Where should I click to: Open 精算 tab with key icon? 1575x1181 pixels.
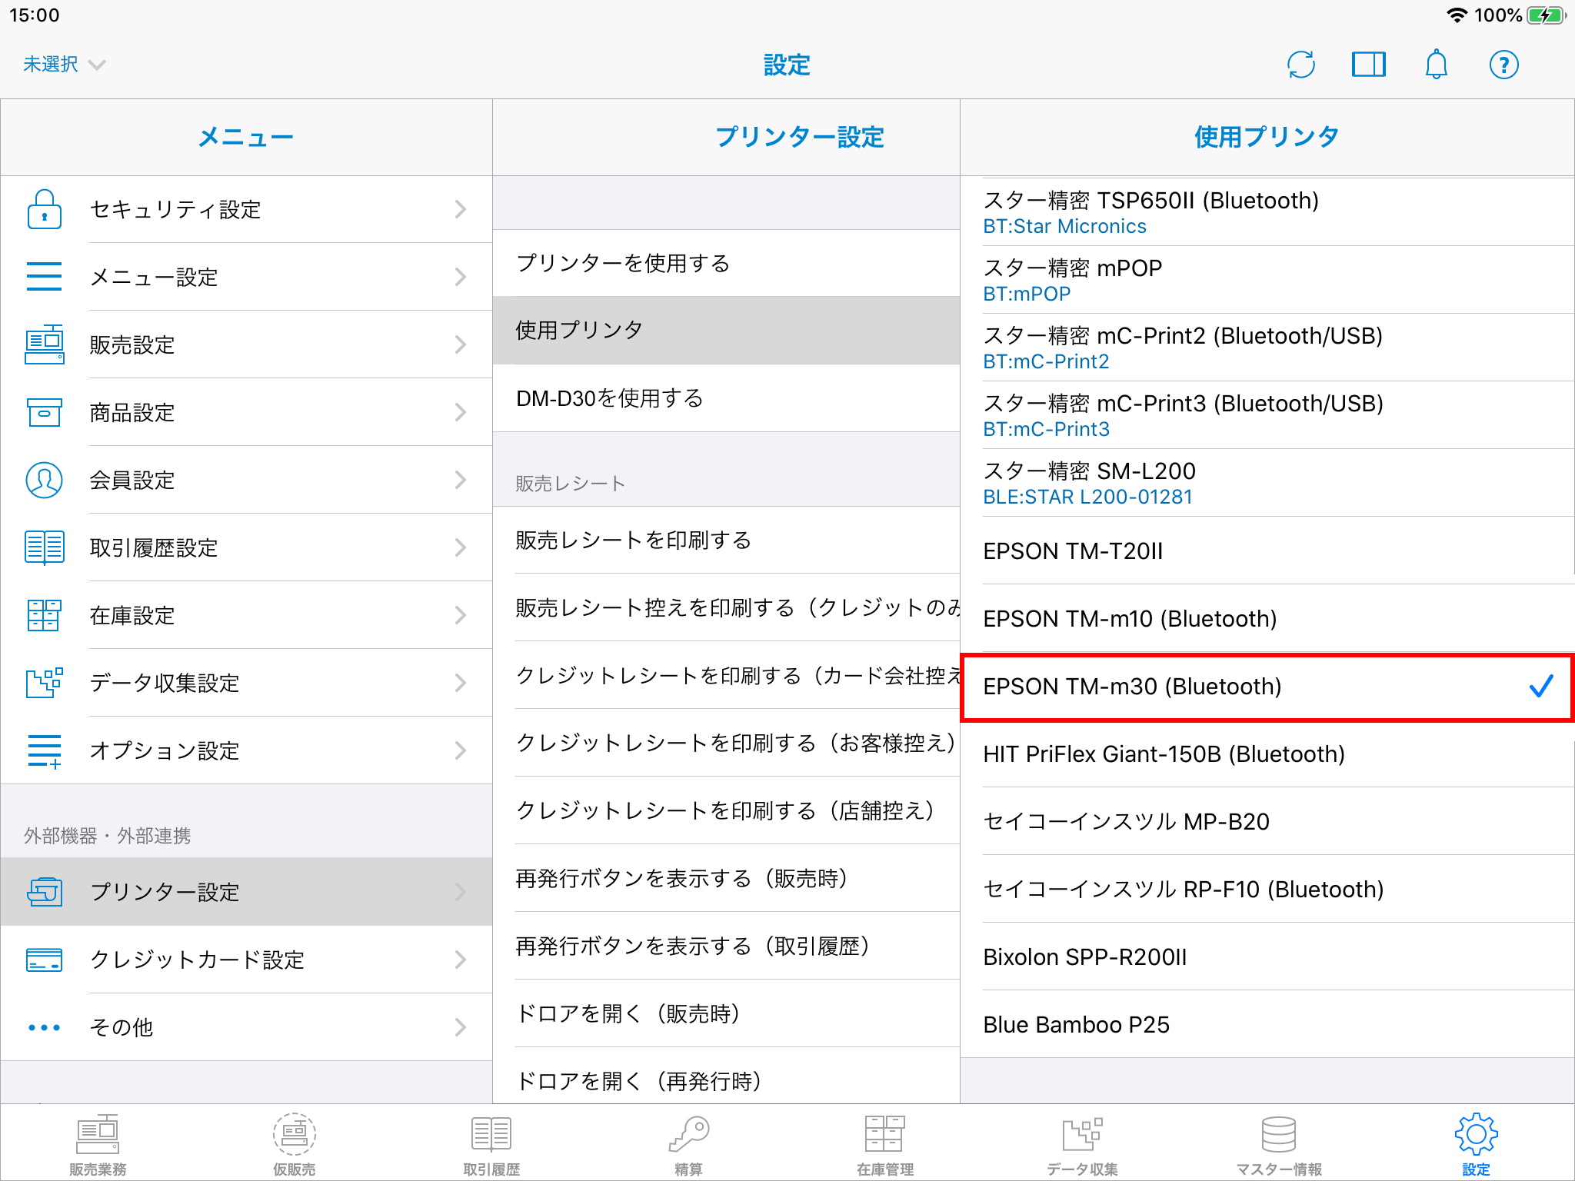[x=688, y=1145]
